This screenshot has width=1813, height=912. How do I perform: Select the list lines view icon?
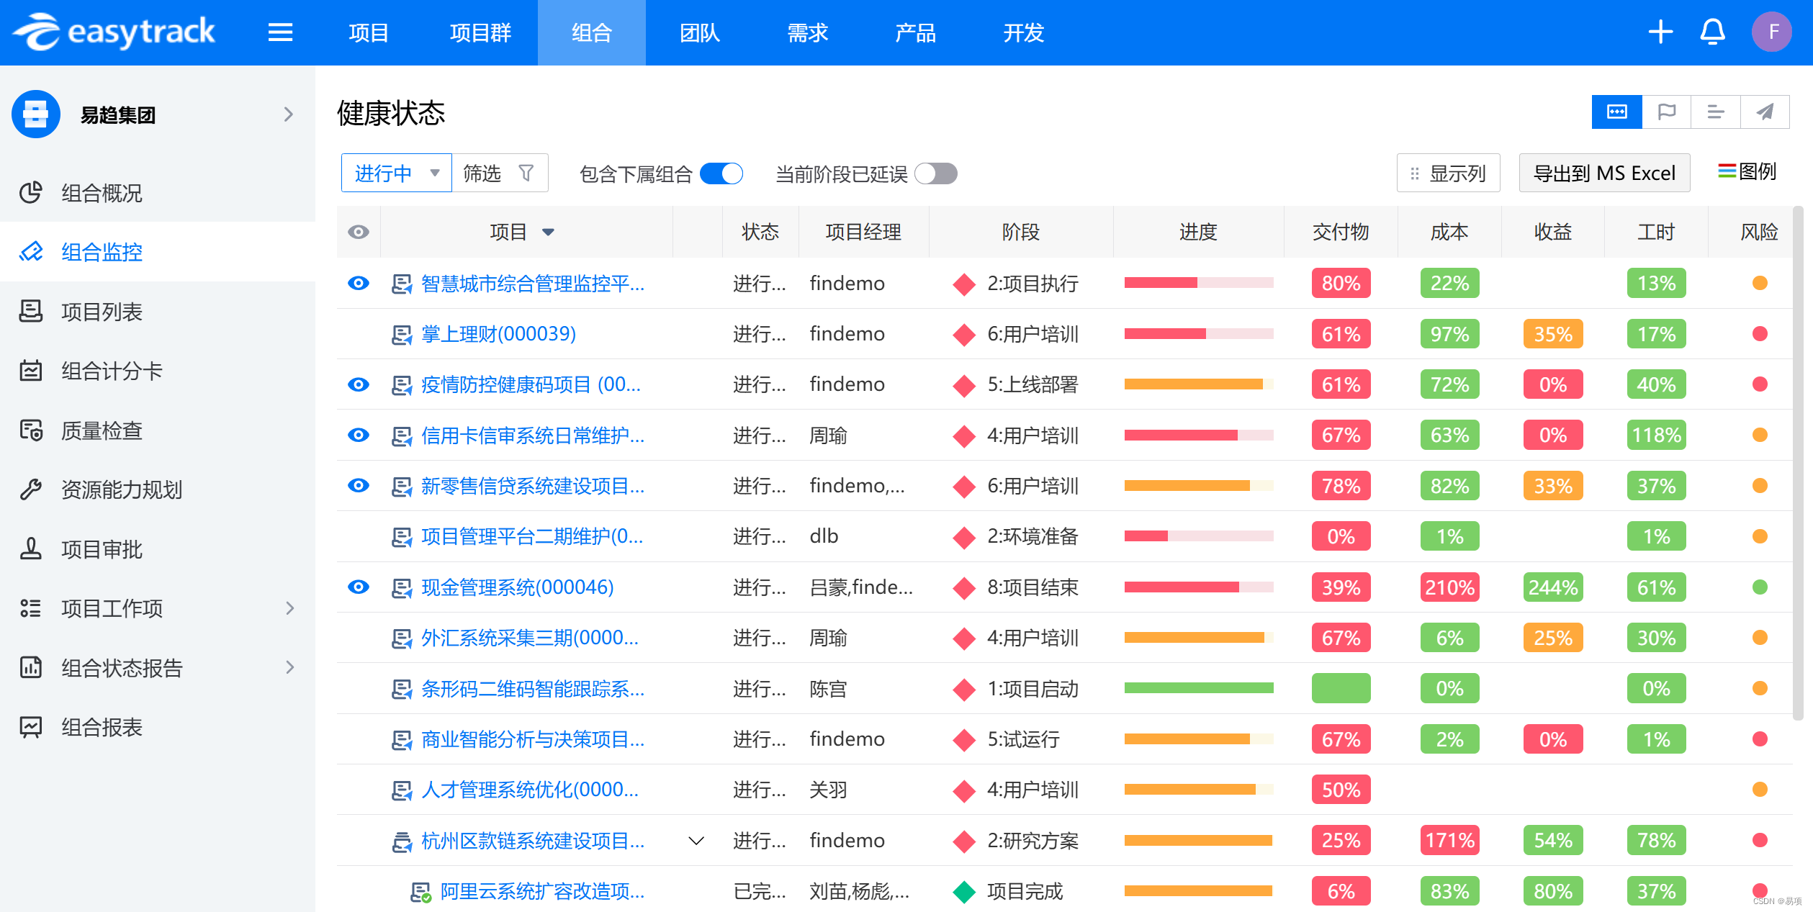pos(1716,112)
